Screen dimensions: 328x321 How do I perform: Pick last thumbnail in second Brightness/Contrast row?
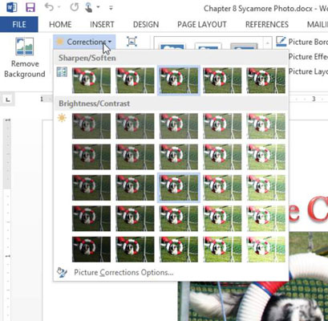tap(266, 156)
